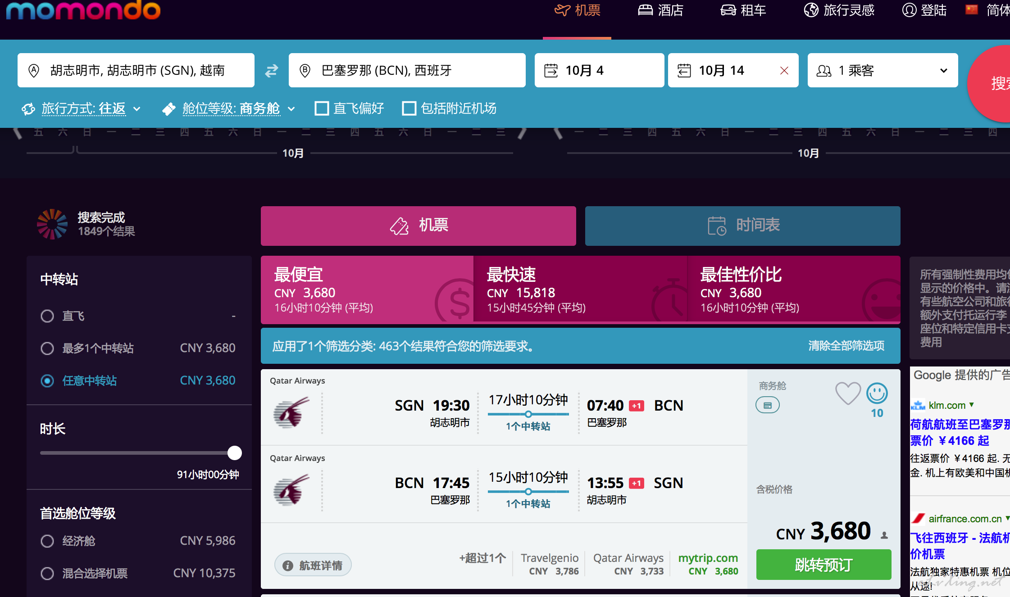Click 1 stop label on outbound flight

coord(528,426)
